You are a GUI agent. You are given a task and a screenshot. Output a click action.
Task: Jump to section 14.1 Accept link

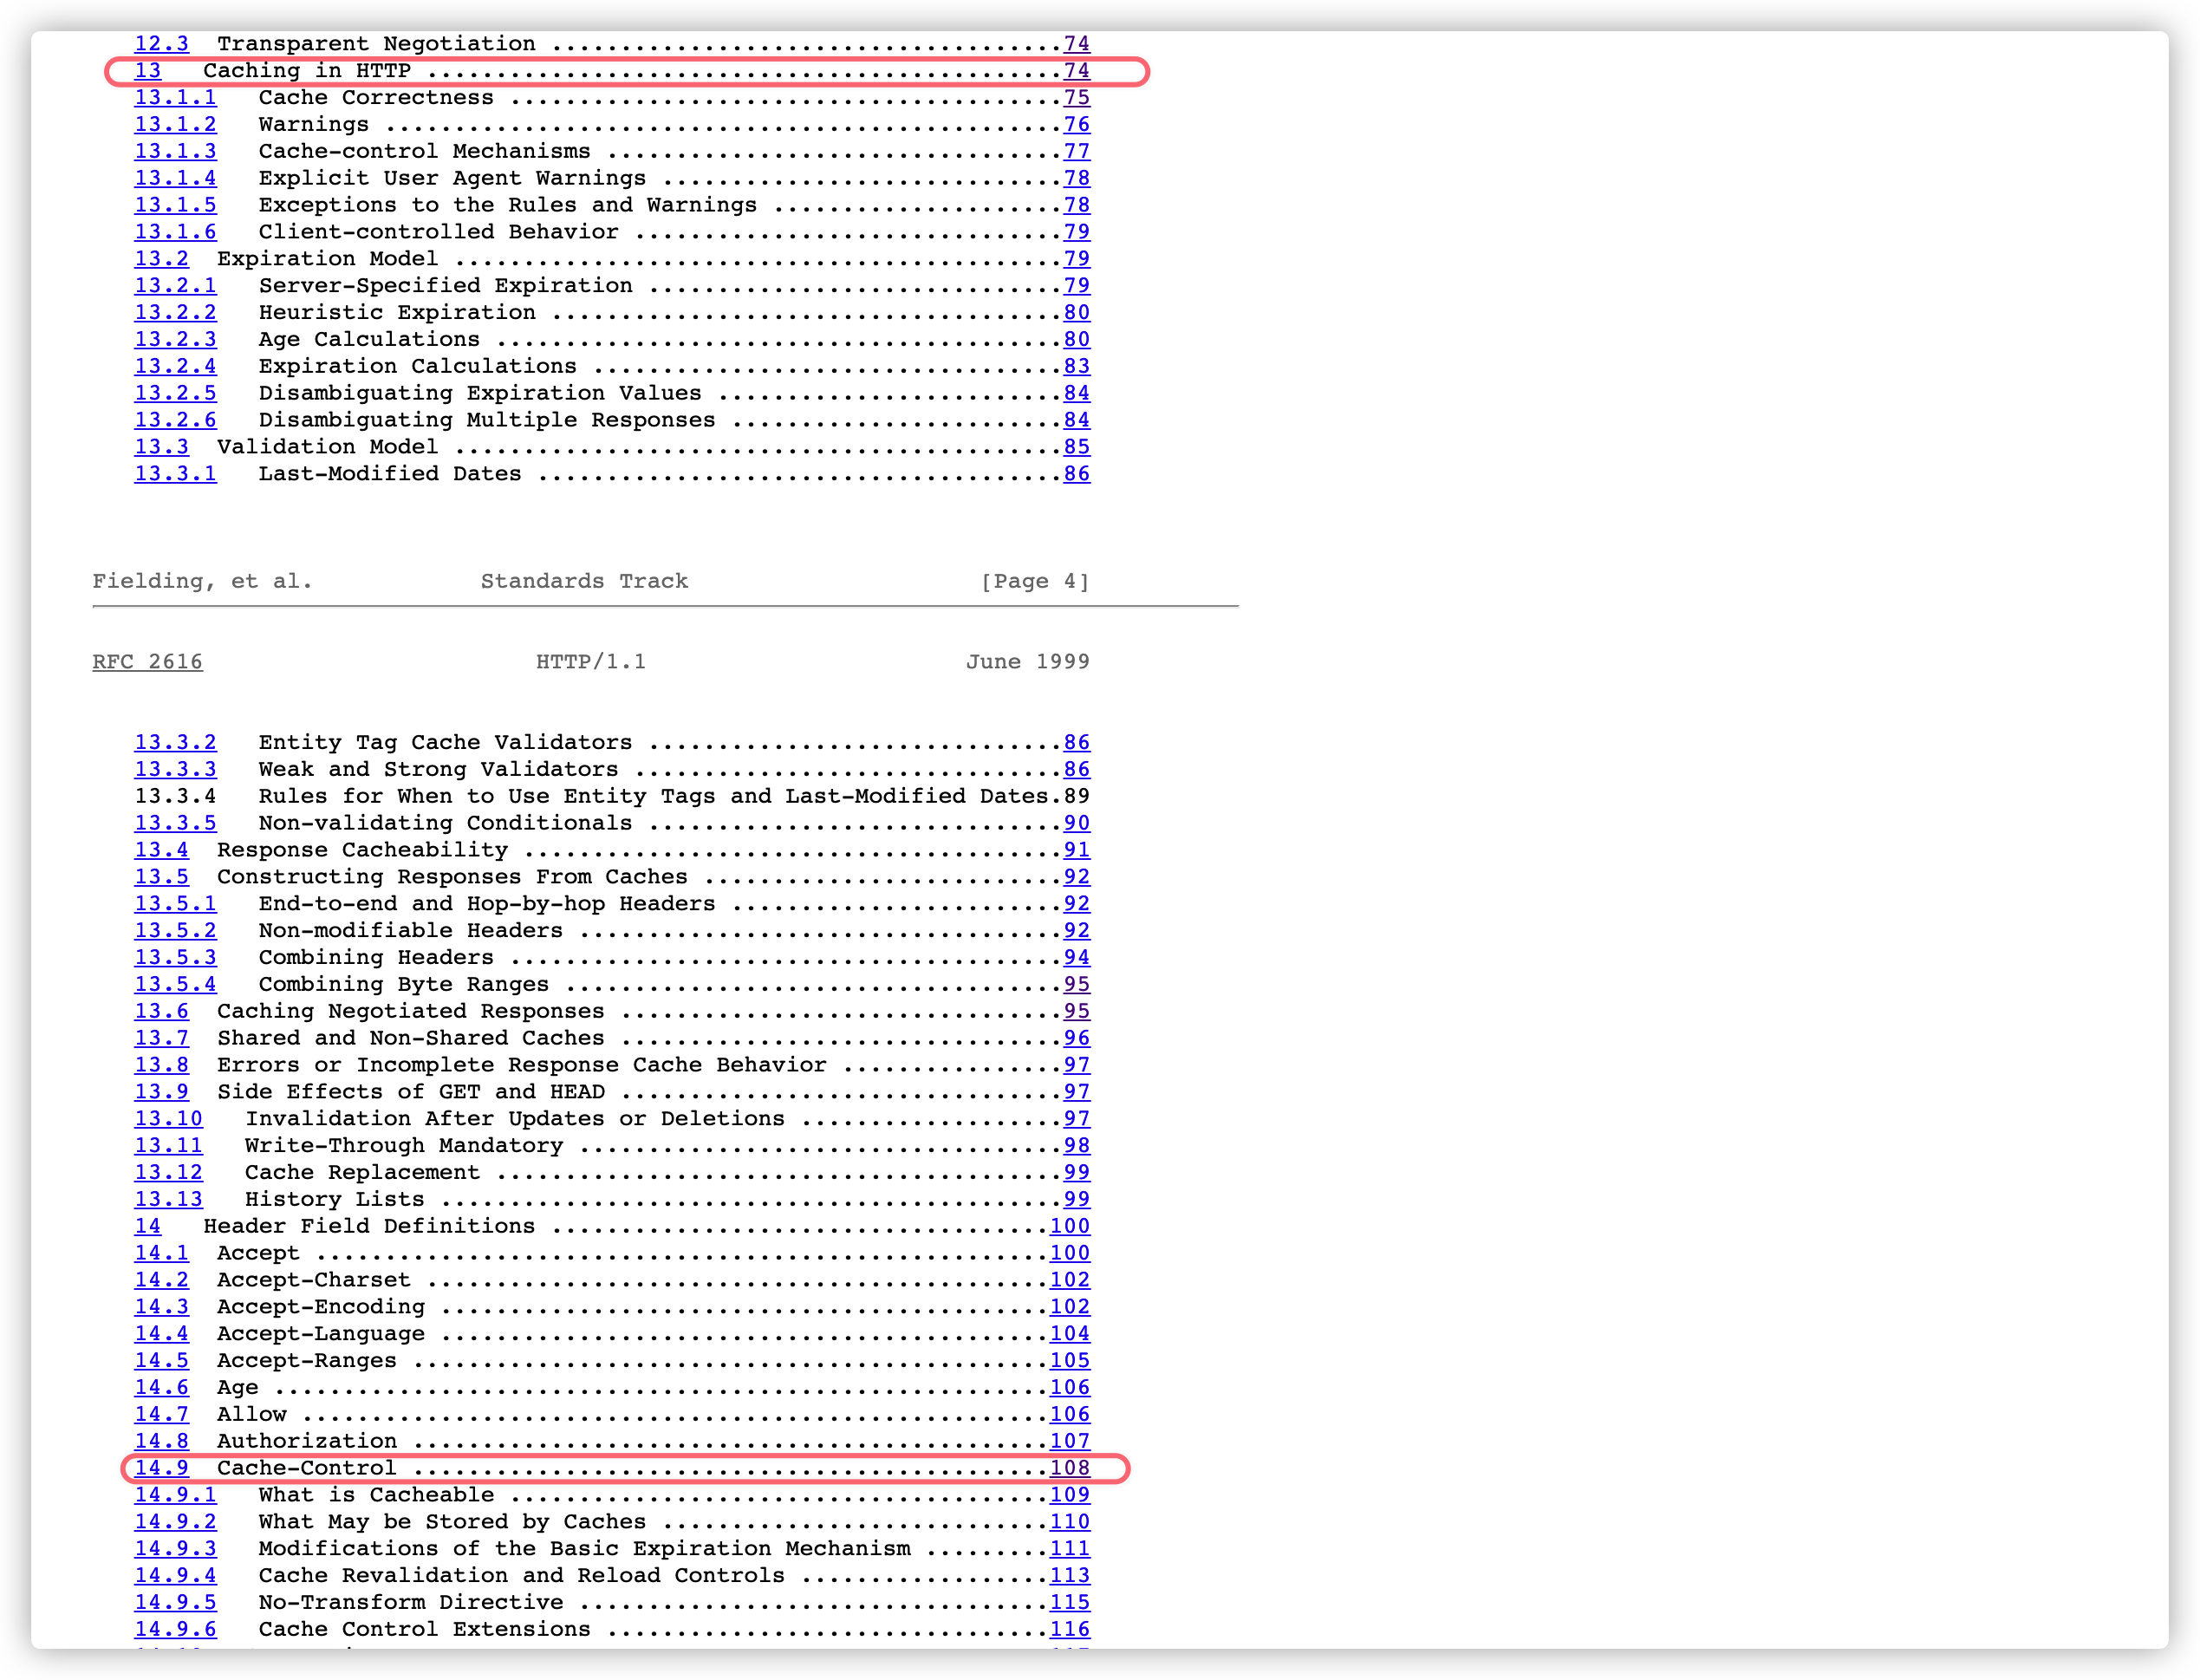click(x=161, y=1253)
